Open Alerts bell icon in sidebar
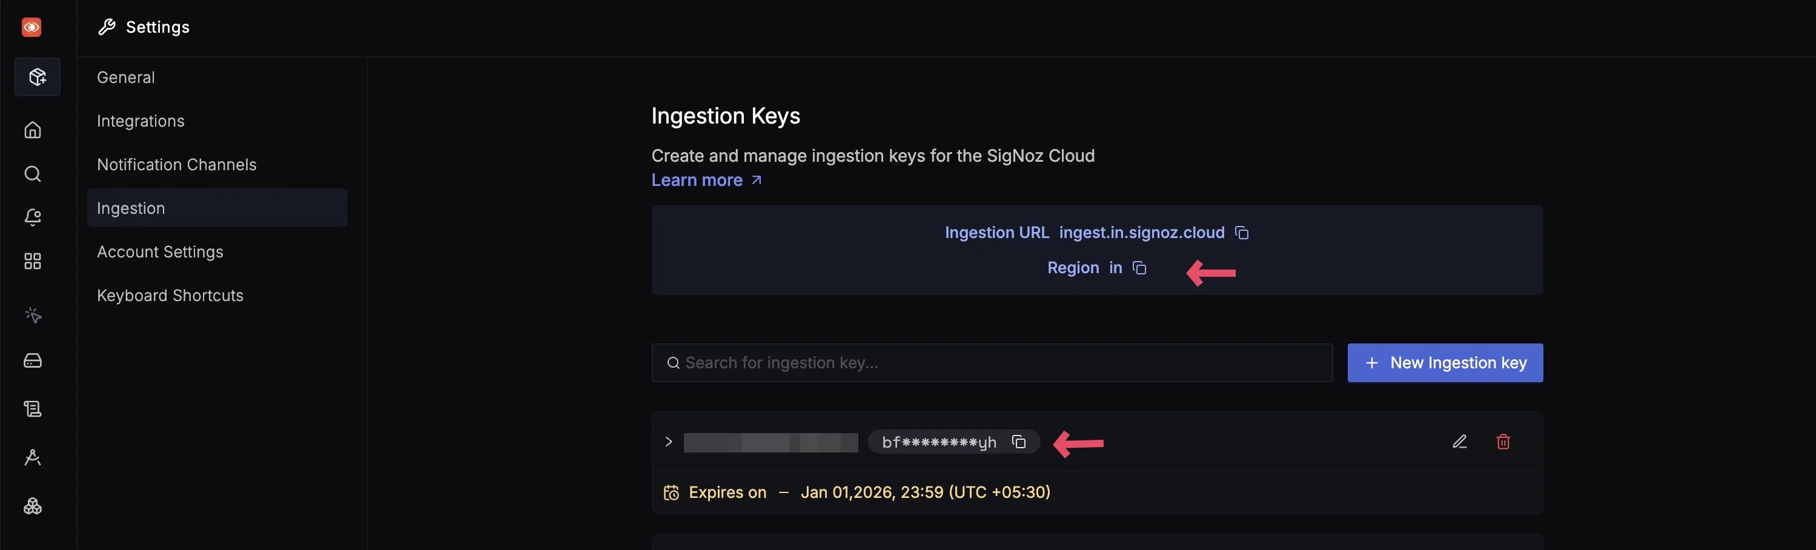This screenshot has width=1816, height=550. (33, 218)
